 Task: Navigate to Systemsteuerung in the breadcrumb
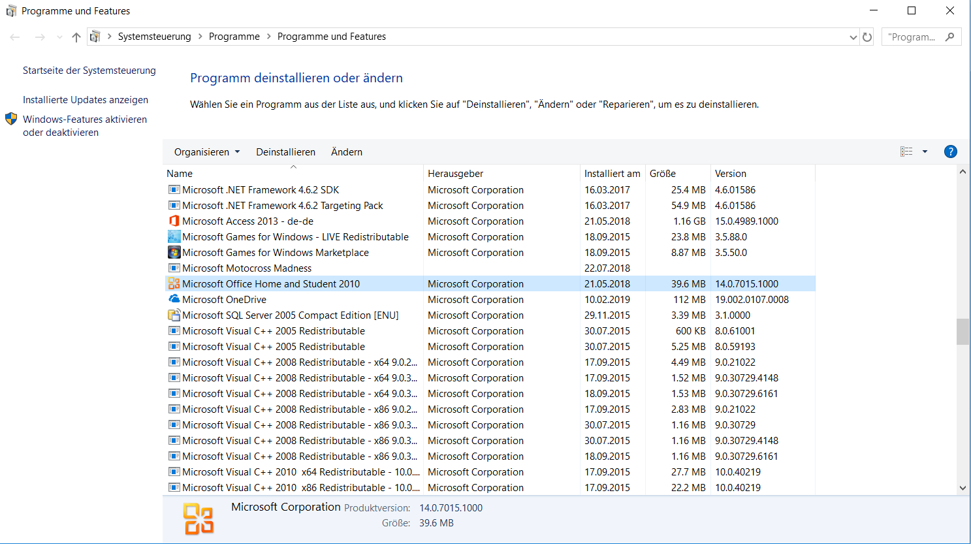pyautogui.click(x=154, y=37)
